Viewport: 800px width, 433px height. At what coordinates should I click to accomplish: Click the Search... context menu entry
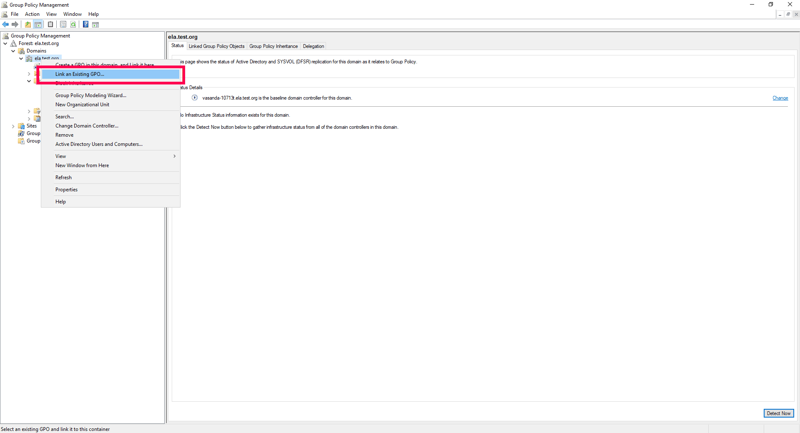coord(110,117)
